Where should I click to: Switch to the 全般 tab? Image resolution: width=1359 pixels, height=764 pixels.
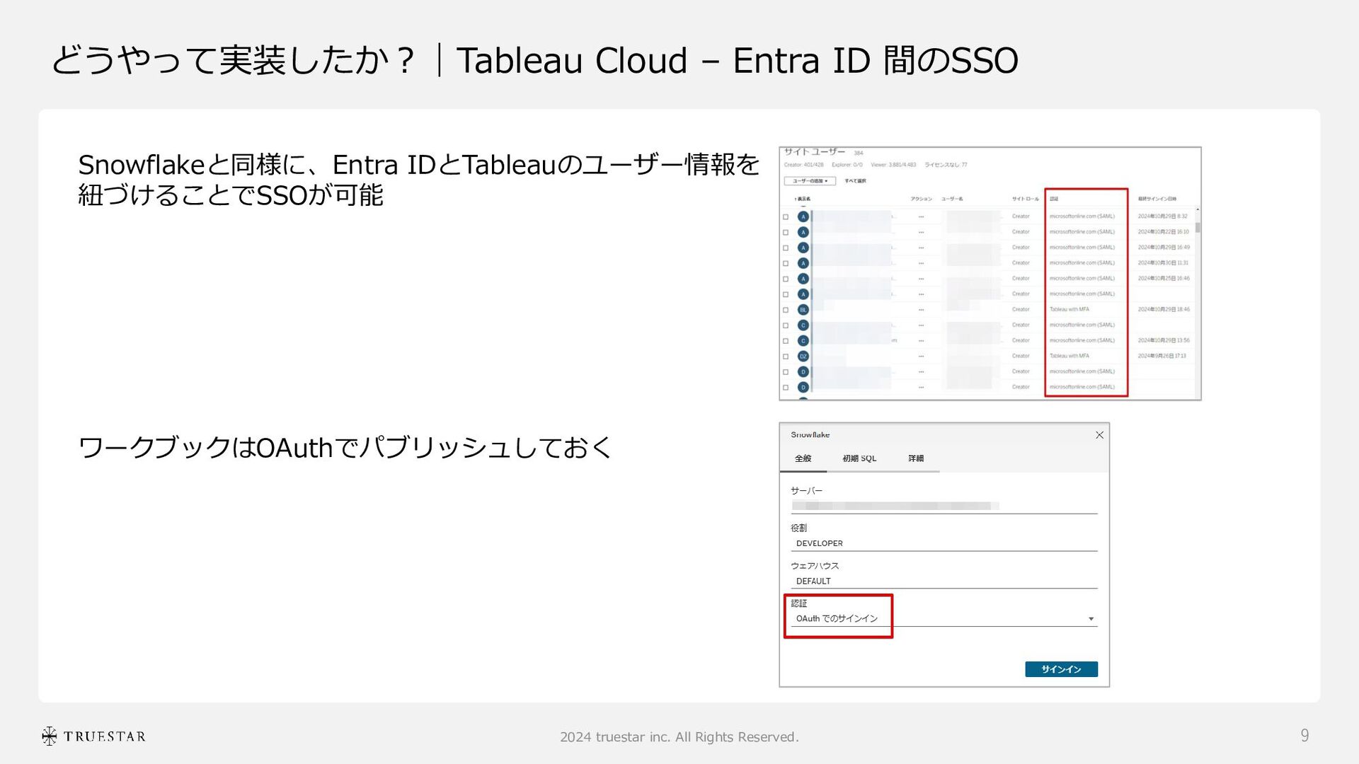click(803, 458)
